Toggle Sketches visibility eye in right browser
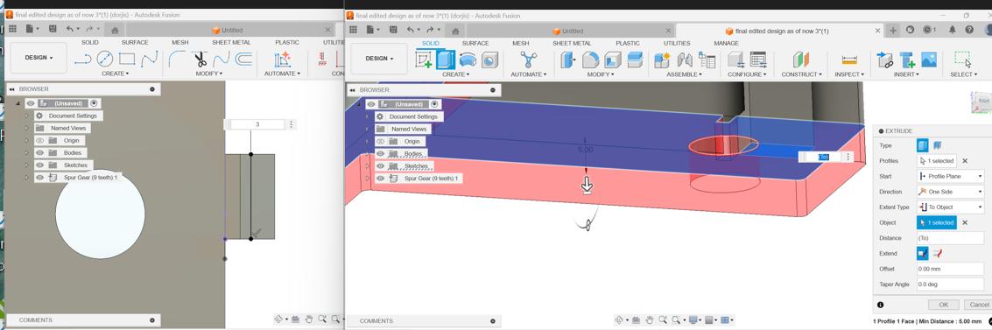 380,166
